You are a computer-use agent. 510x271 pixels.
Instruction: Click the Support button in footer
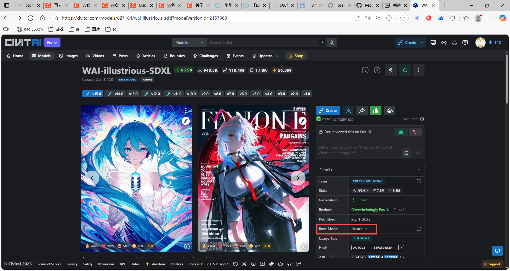[x=492, y=264]
